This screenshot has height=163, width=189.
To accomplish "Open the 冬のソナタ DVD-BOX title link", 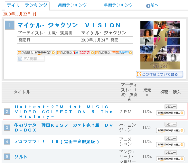I will [x=64, y=128].
